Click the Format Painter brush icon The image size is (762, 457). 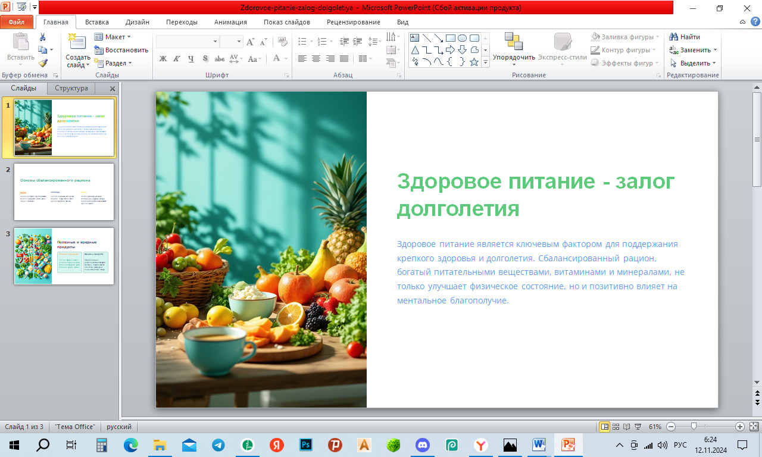pos(43,63)
